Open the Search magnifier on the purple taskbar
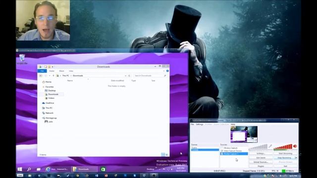Viewport: 317px width, 178px height. (29, 169)
